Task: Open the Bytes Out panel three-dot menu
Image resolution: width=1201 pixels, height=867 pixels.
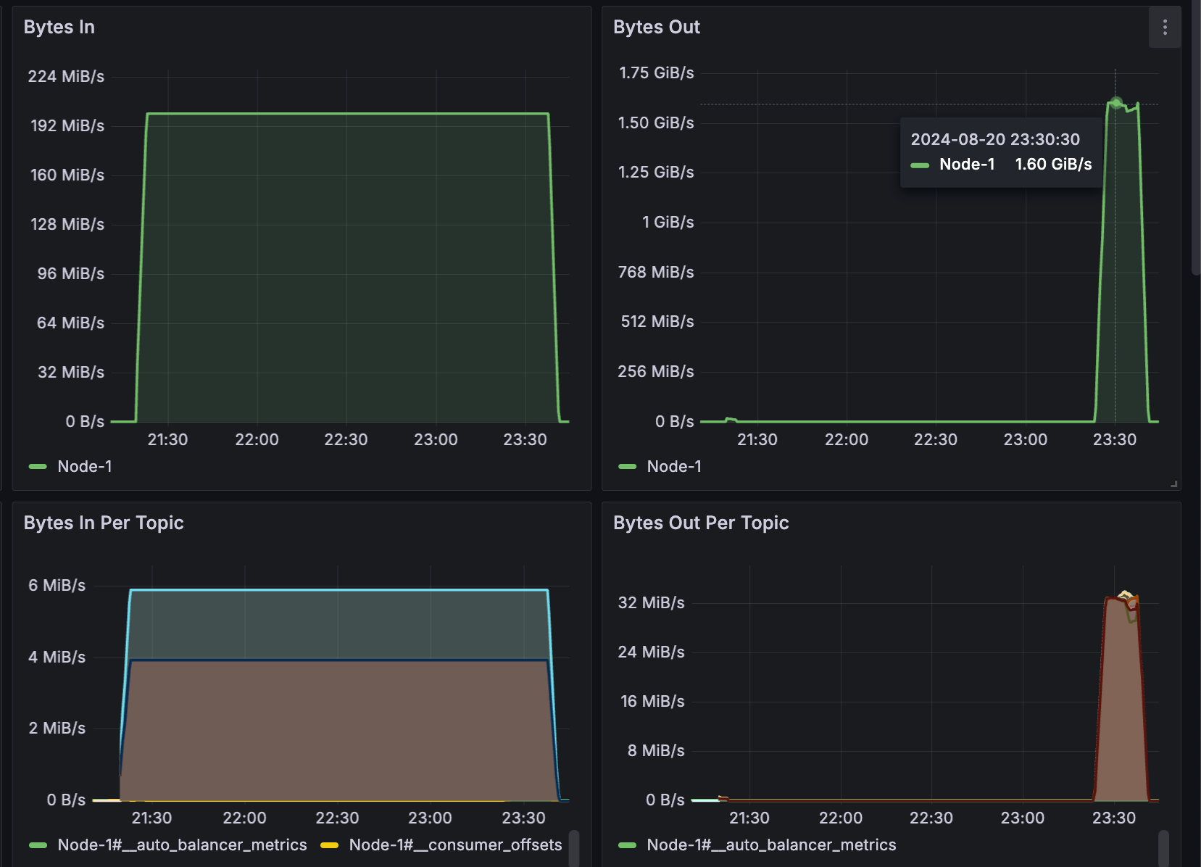Action: pos(1165,28)
